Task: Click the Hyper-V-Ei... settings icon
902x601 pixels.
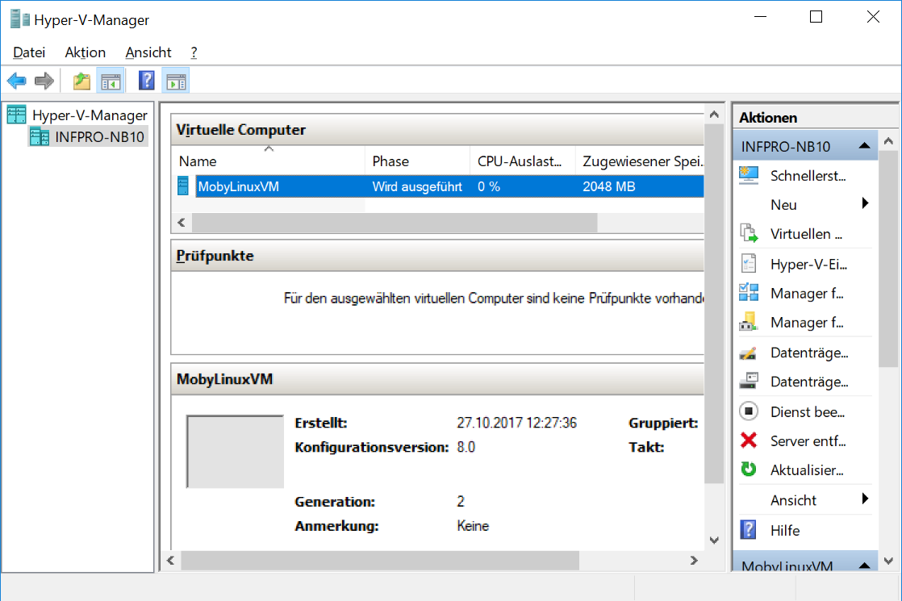Action: click(749, 264)
